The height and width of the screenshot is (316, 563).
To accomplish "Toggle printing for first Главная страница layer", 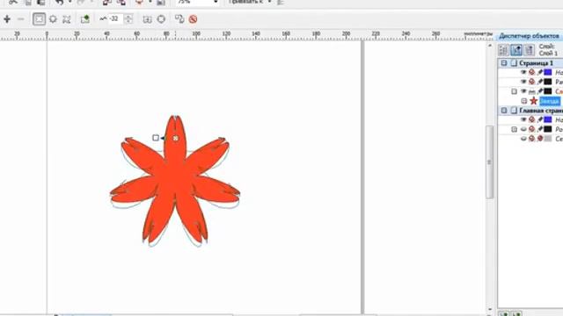I will (x=531, y=119).
